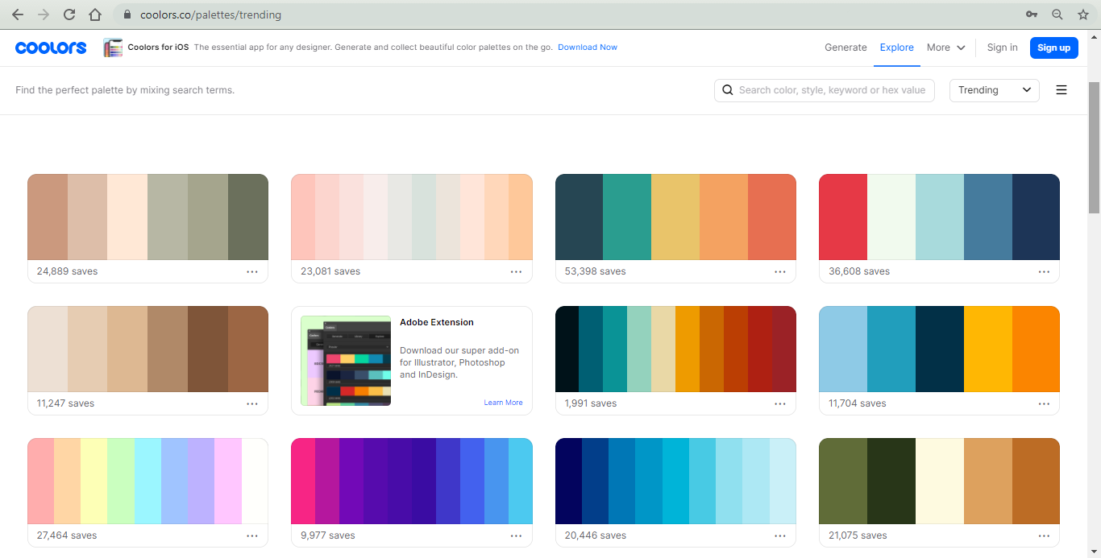
Task: Click the browser zoom magnifier icon
Action: [x=1057, y=14]
